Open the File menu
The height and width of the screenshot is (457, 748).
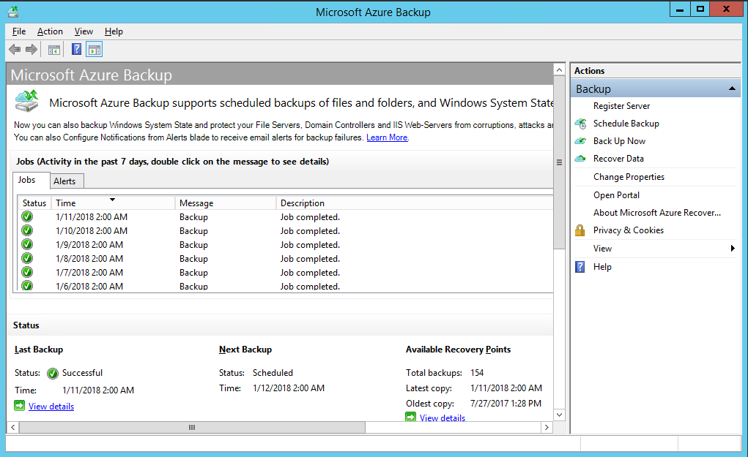[19, 31]
